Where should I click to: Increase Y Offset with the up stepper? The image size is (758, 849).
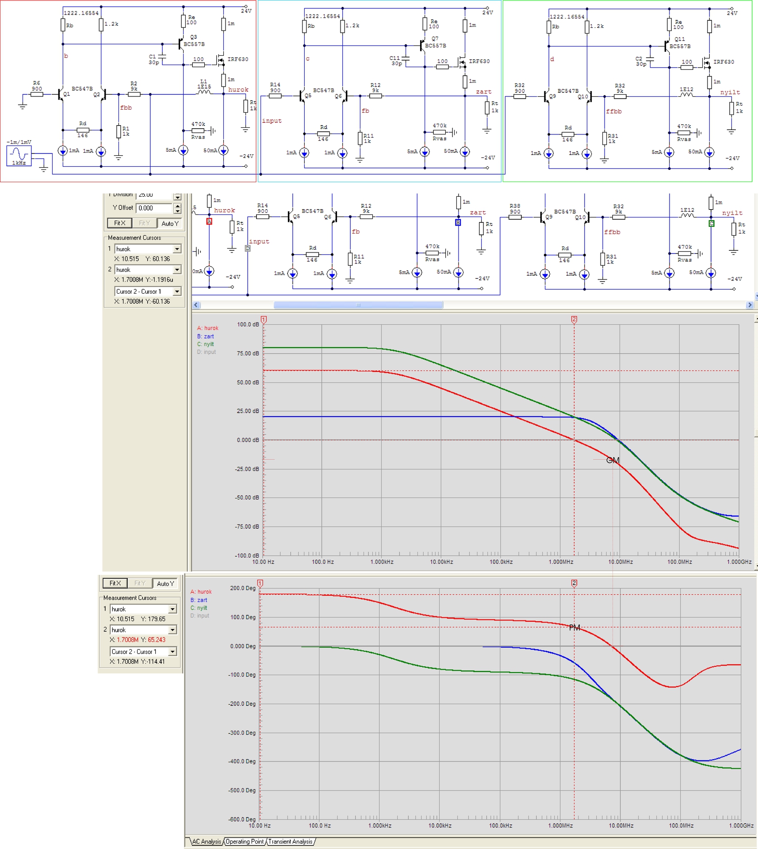tap(177, 206)
